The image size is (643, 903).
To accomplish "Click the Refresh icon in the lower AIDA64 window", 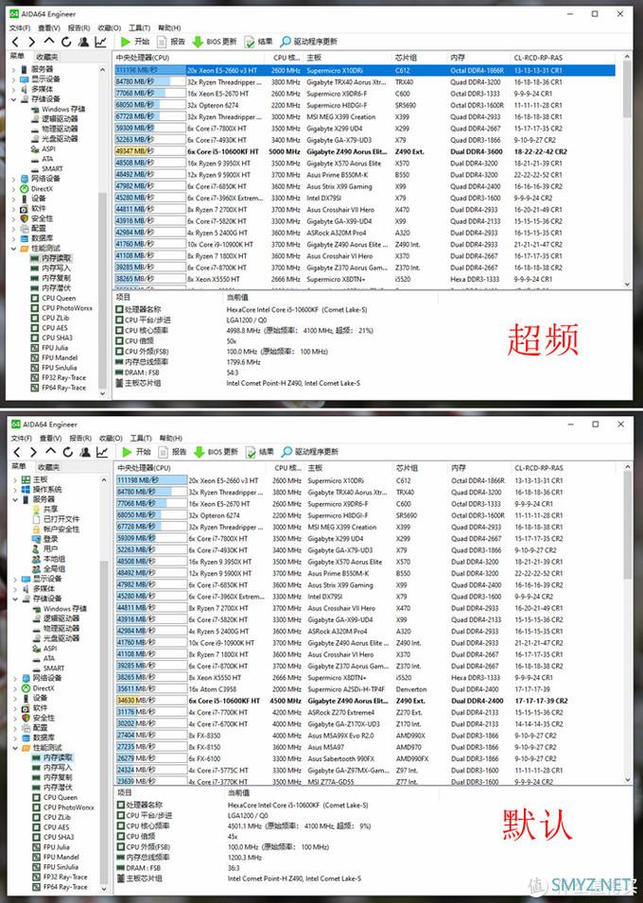I will point(67,452).
